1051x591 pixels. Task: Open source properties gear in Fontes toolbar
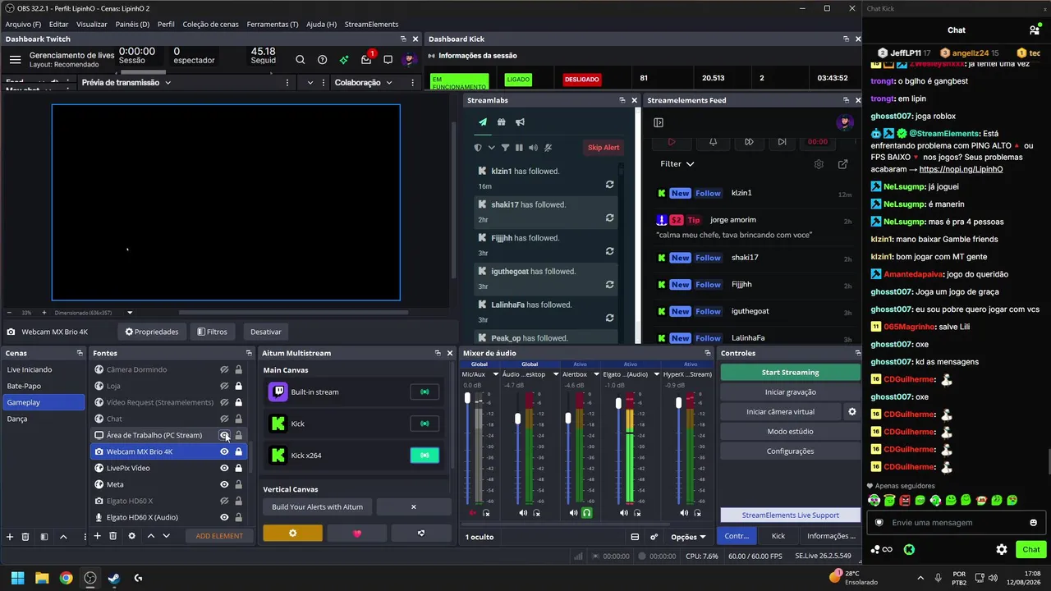coord(131,536)
